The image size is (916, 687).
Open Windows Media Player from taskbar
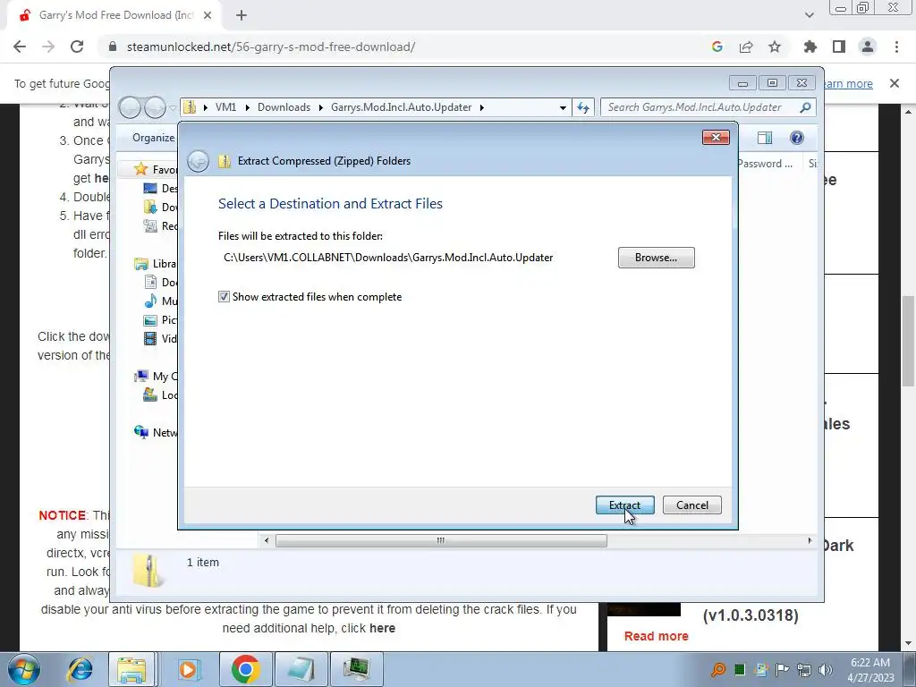(189, 669)
